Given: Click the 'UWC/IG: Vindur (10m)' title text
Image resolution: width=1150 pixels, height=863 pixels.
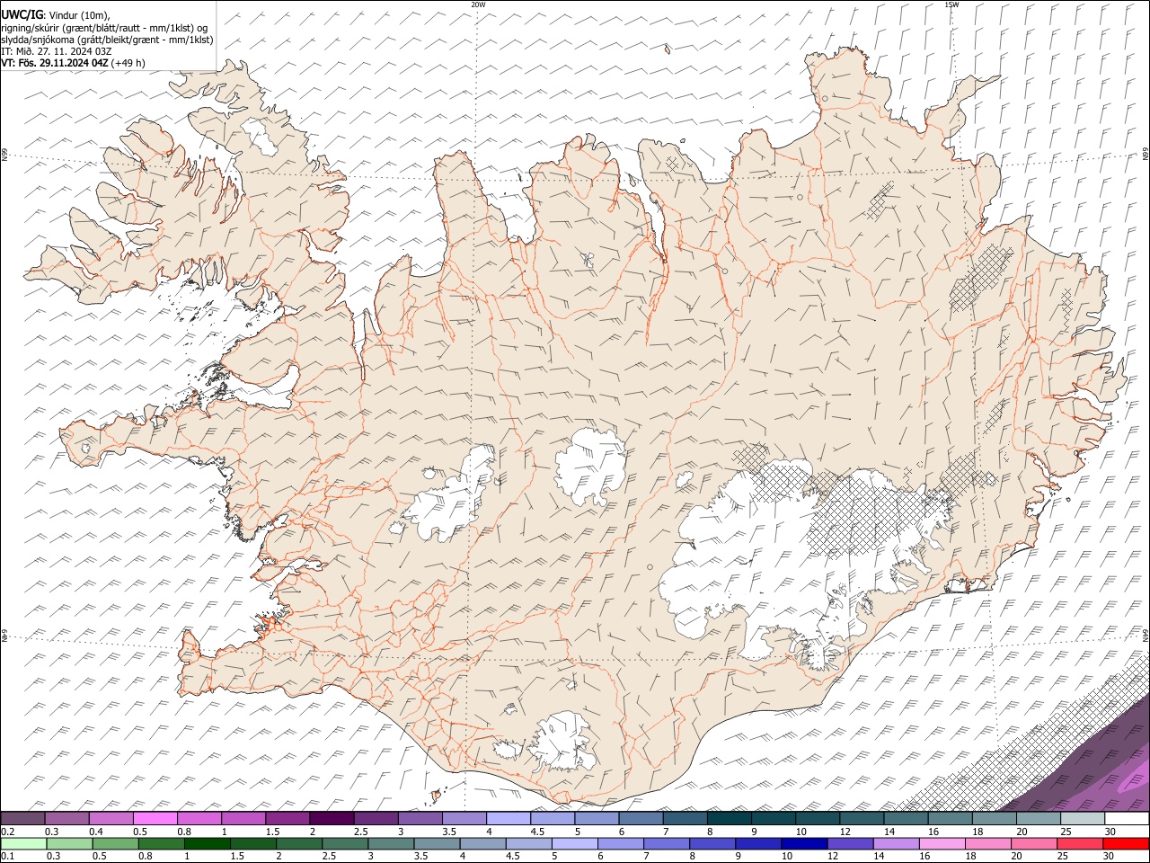Looking at the screenshot, I should coord(56,15).
